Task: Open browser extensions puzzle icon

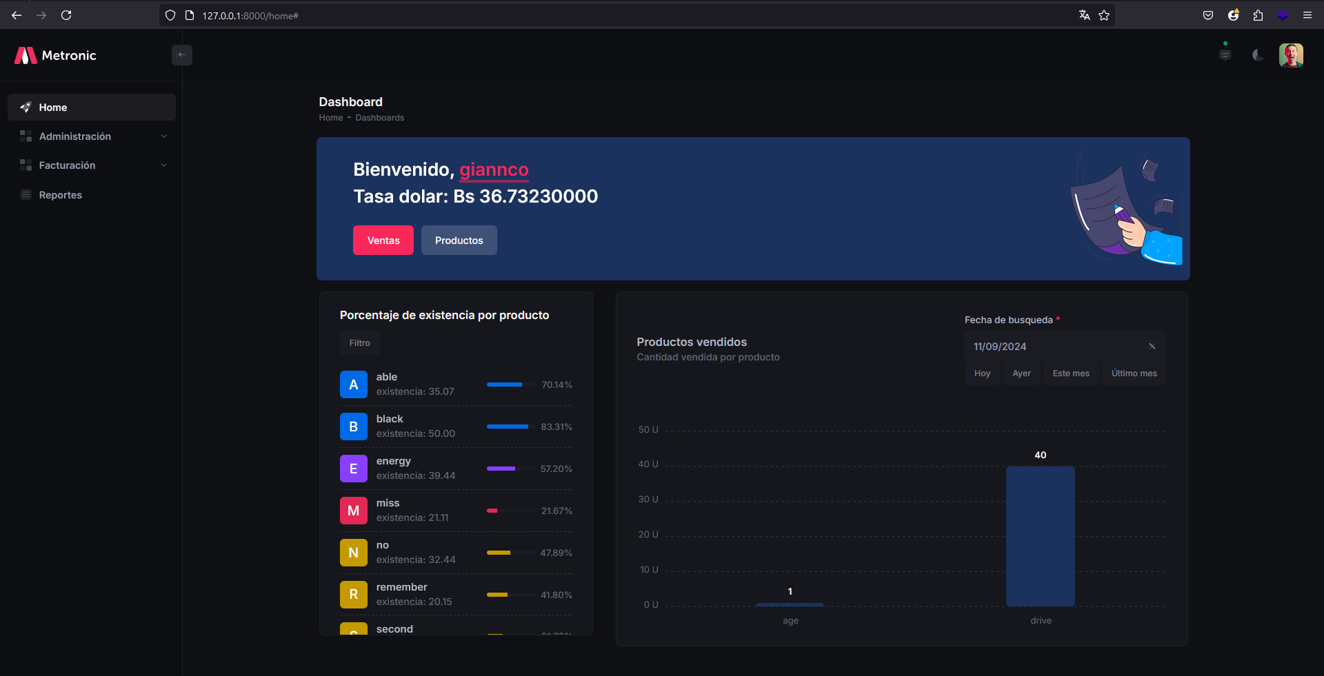Action: (x=1258, y=15)
